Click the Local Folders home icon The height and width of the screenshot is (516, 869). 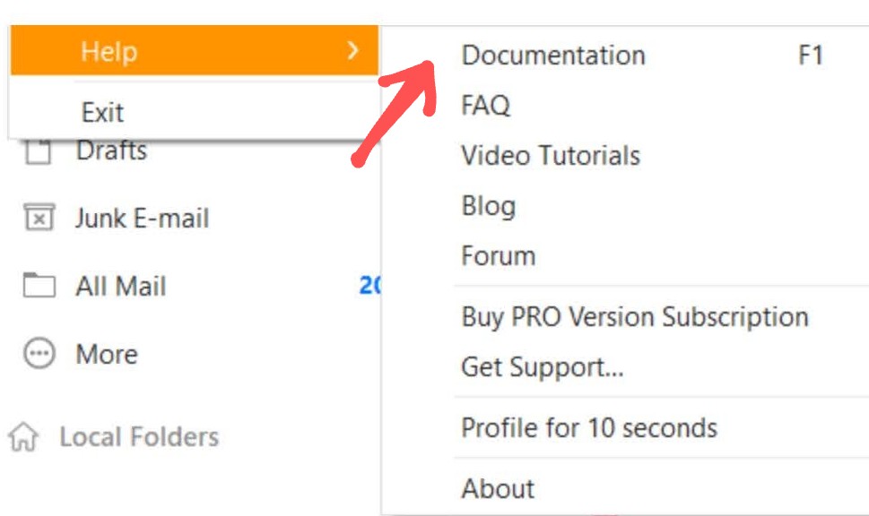(x=23, y=437)
